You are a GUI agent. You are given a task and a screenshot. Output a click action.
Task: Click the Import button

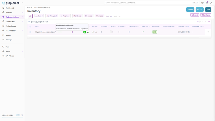click(x=200, y=9)
